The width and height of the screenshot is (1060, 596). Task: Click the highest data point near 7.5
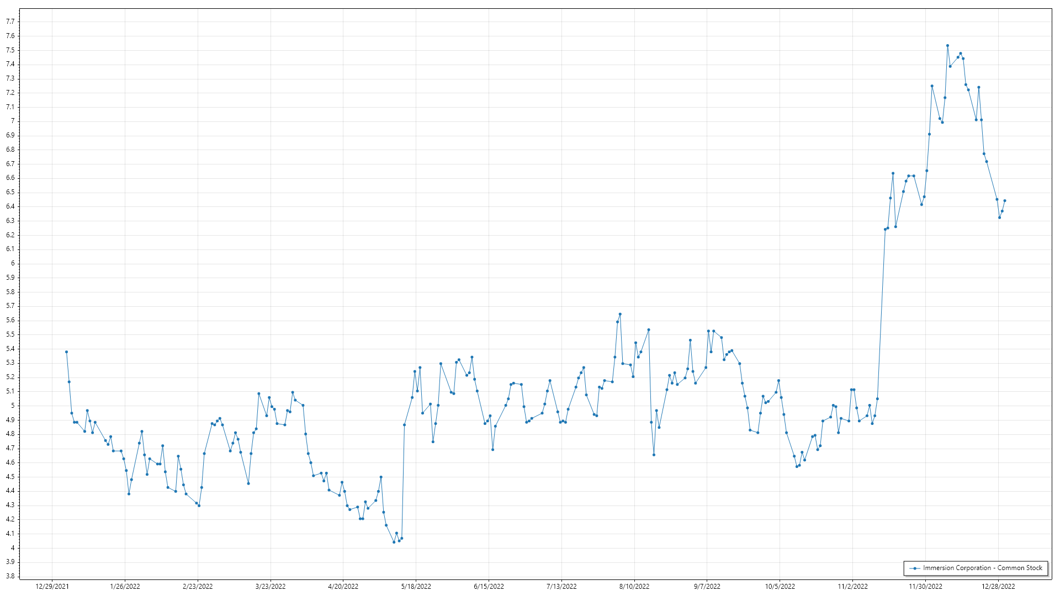(947, 46)
